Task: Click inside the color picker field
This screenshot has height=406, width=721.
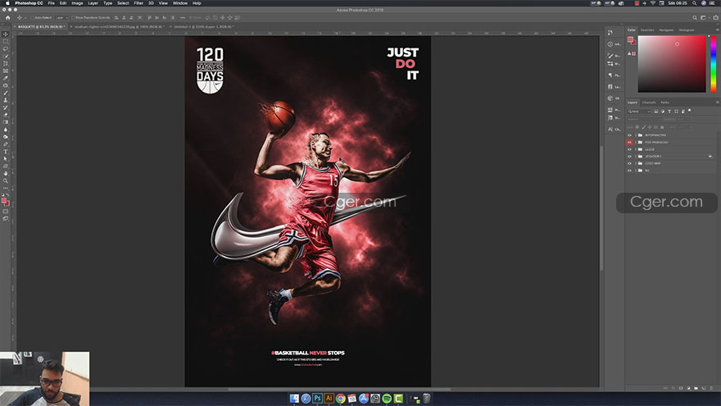Action: coord(671,63)
